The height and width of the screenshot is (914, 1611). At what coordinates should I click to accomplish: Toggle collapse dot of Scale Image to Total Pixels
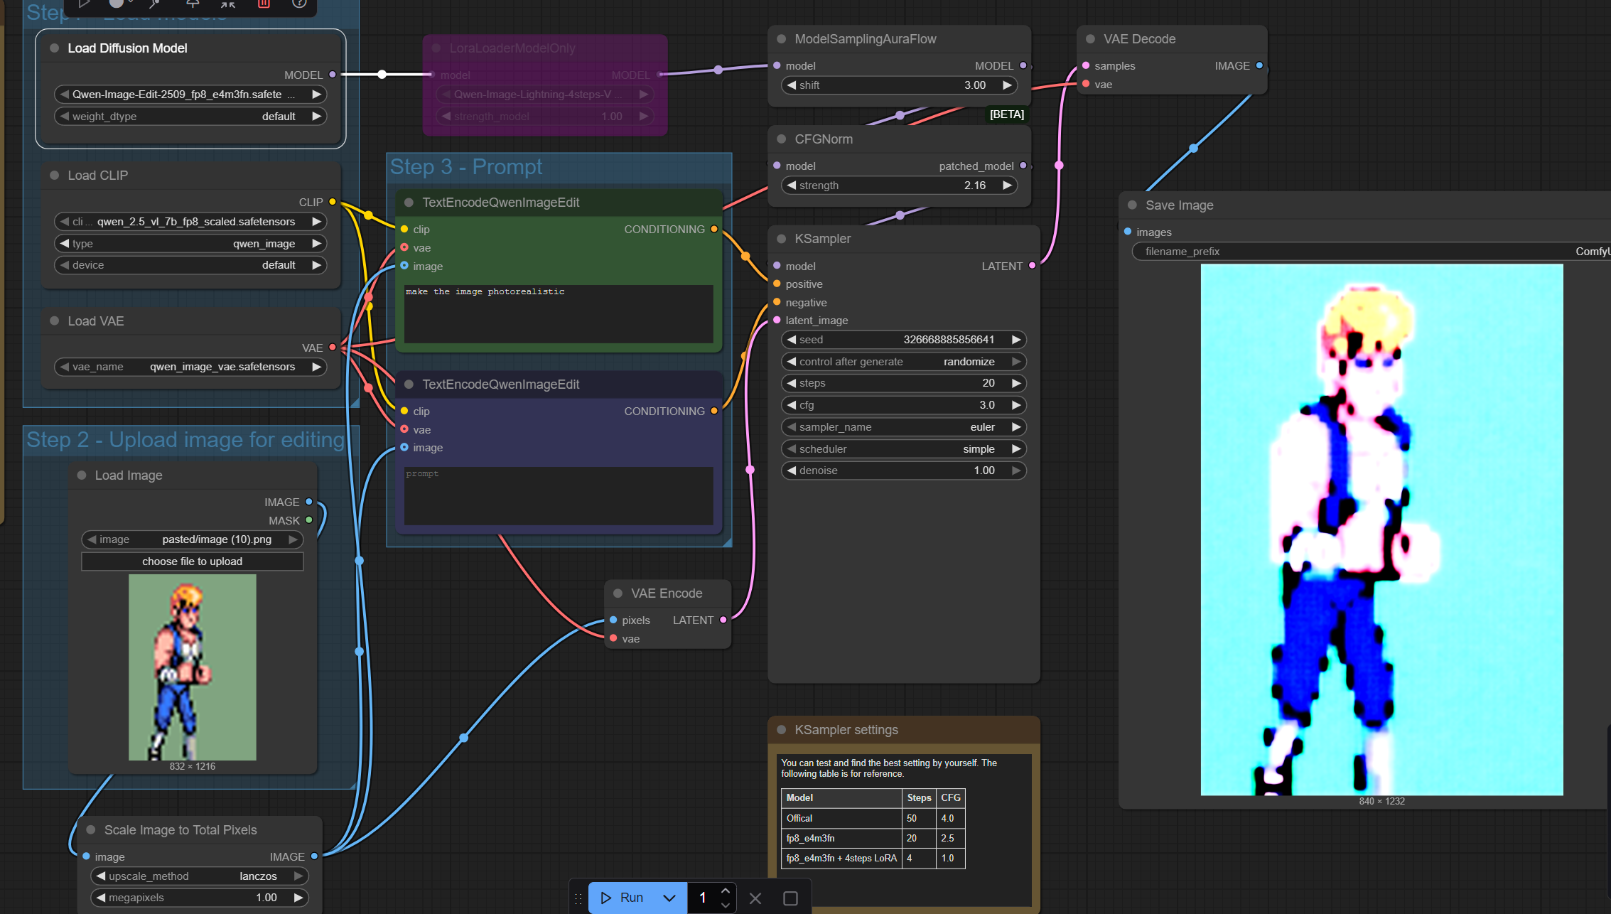[91, 830]
